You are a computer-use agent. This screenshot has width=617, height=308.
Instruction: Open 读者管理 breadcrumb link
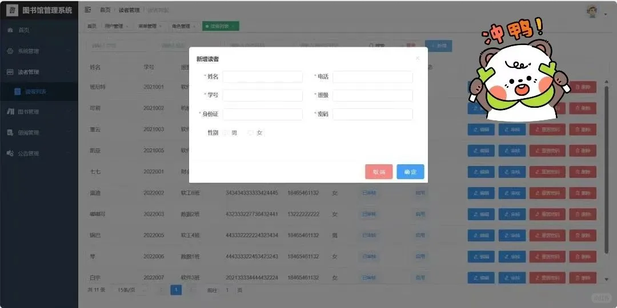coord(129,10)
